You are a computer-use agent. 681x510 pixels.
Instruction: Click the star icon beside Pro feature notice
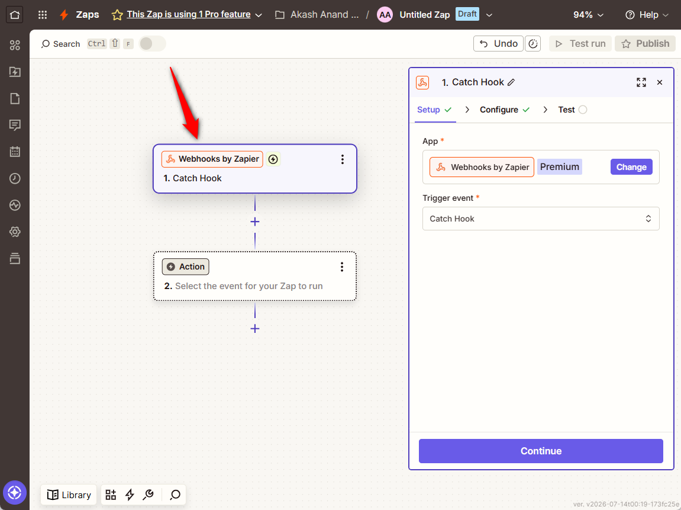coord(117,15)
